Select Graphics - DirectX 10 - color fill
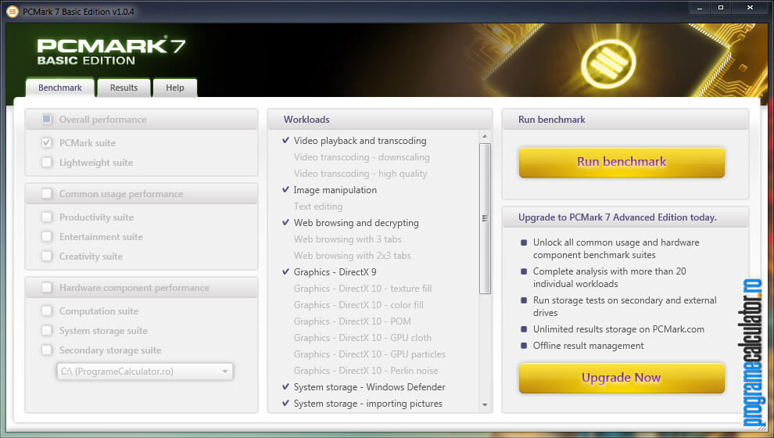 pos(358,305)
